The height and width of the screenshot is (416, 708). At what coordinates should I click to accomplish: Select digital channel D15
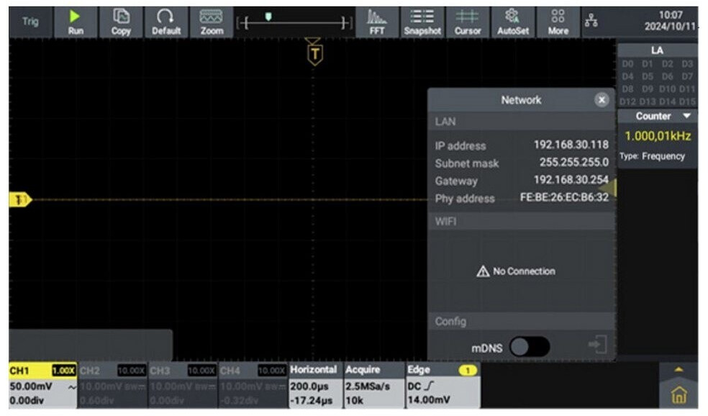[687, 101]
